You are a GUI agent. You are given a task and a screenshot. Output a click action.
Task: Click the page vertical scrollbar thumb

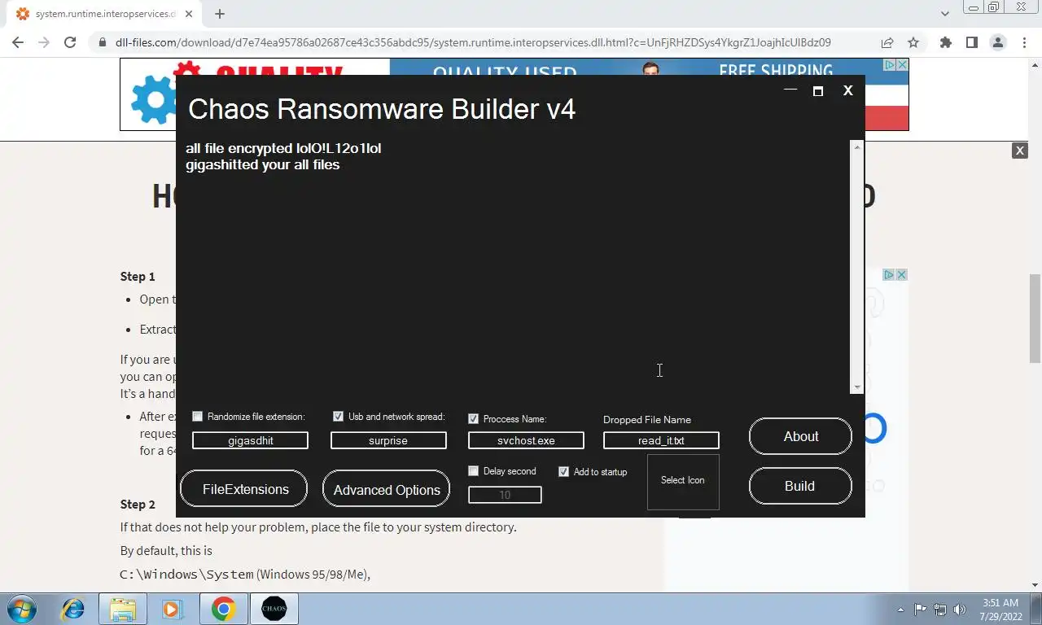tap(1035, 318)
